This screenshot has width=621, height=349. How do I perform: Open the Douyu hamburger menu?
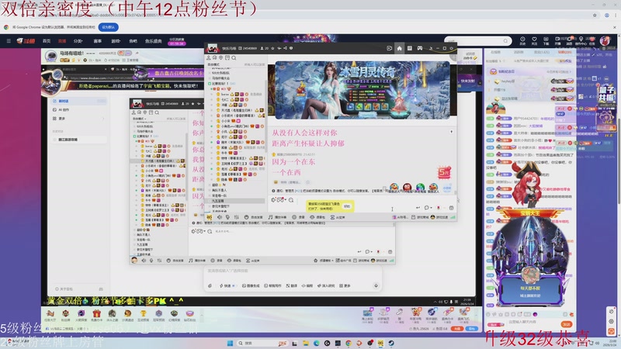(9, 41)
